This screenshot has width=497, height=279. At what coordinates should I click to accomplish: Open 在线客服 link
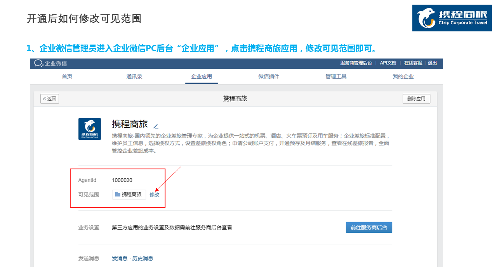(x=413, y=63)
